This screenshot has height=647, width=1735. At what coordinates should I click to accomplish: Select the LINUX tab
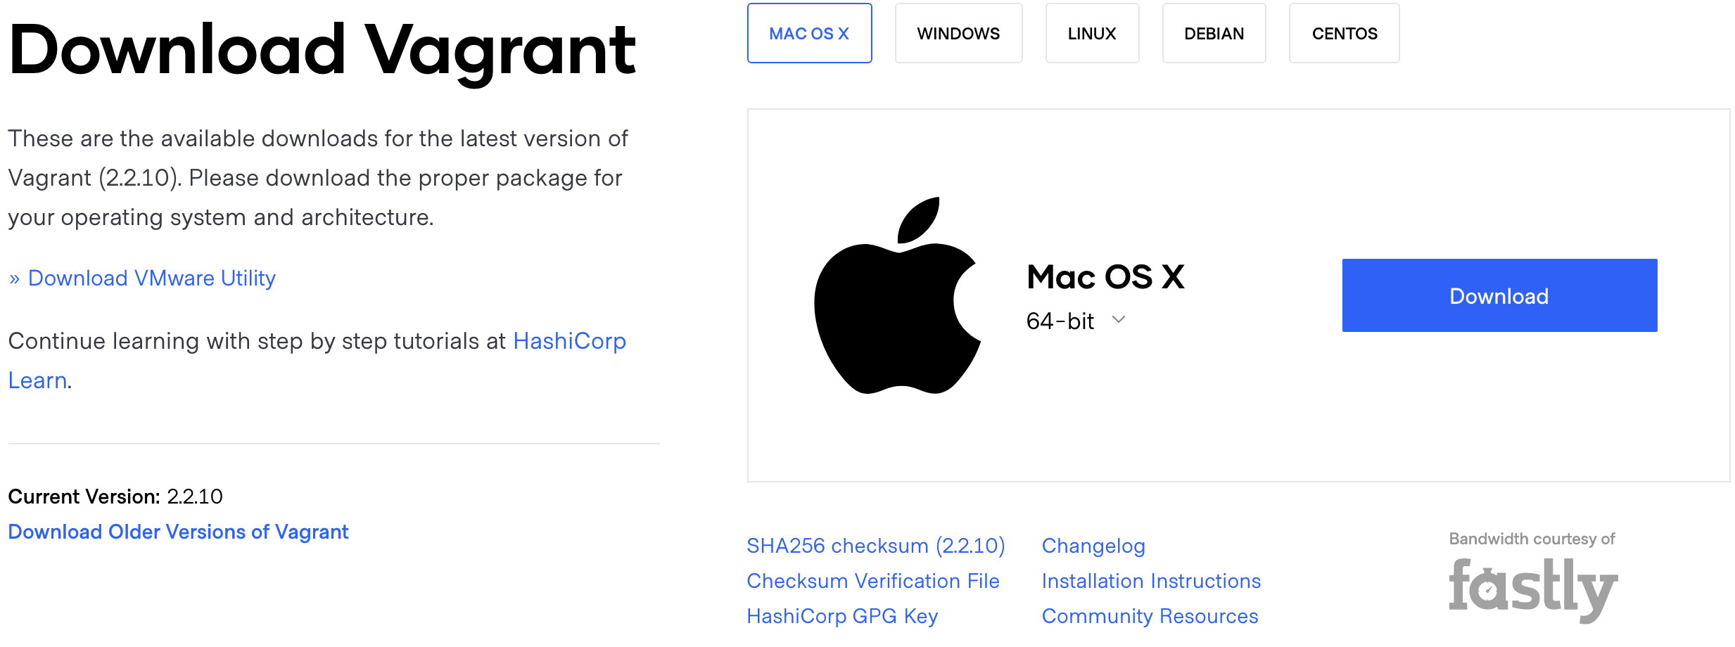click(1092, 33)
